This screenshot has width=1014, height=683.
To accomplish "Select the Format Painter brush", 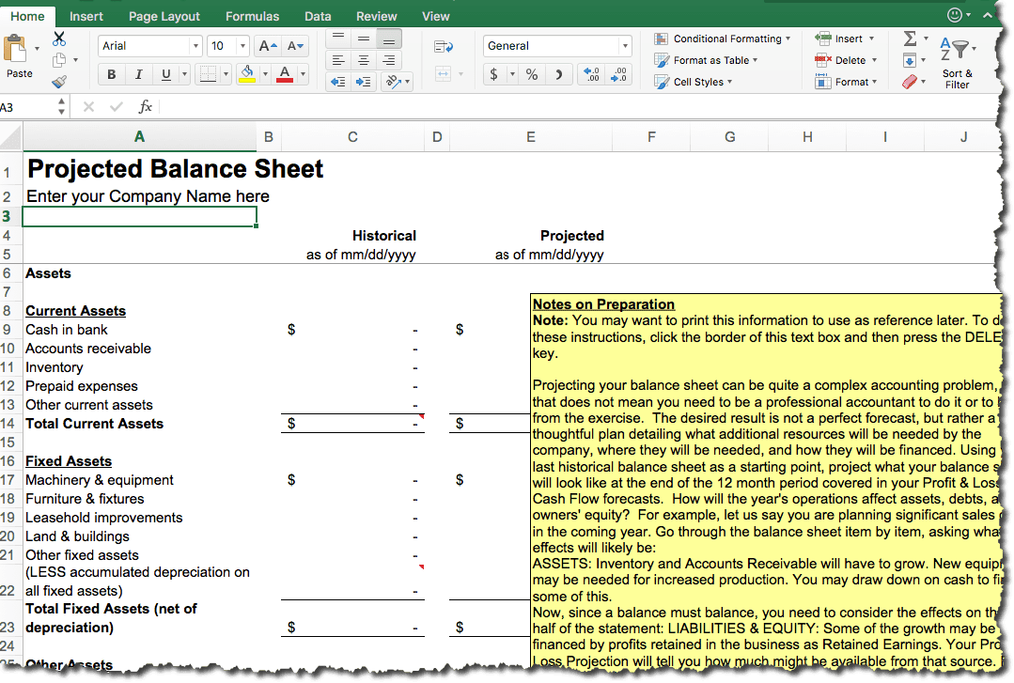I will (59, 82).
